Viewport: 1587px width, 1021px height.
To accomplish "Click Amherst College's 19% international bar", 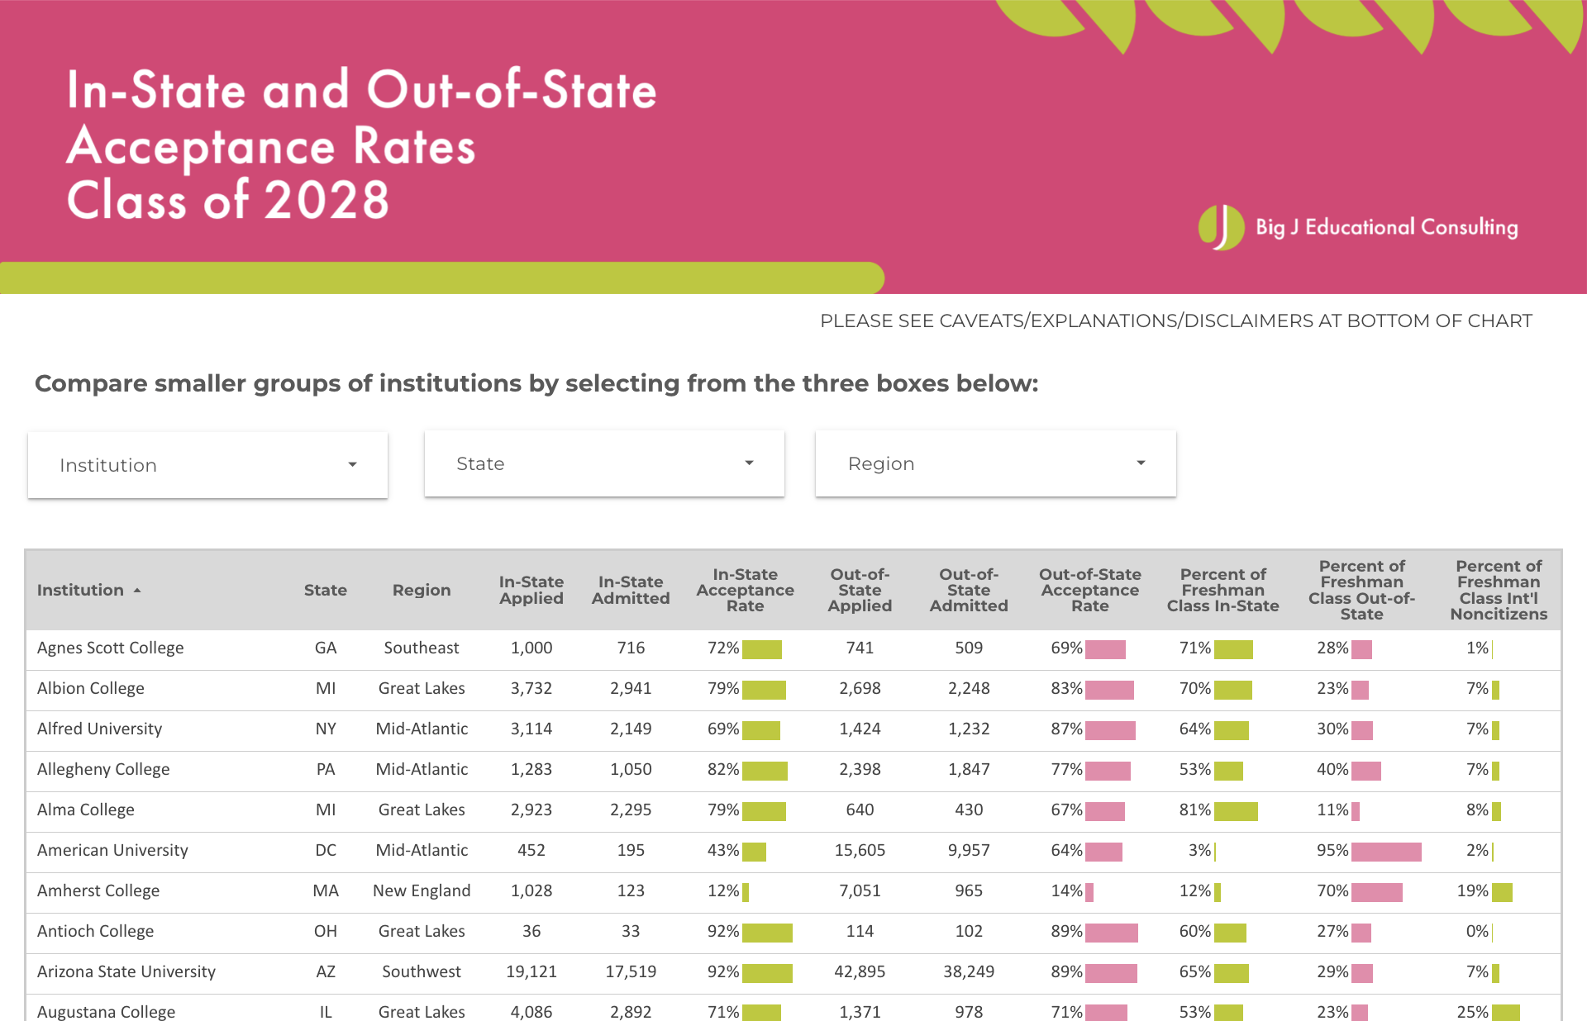I will pos(1502,892).
